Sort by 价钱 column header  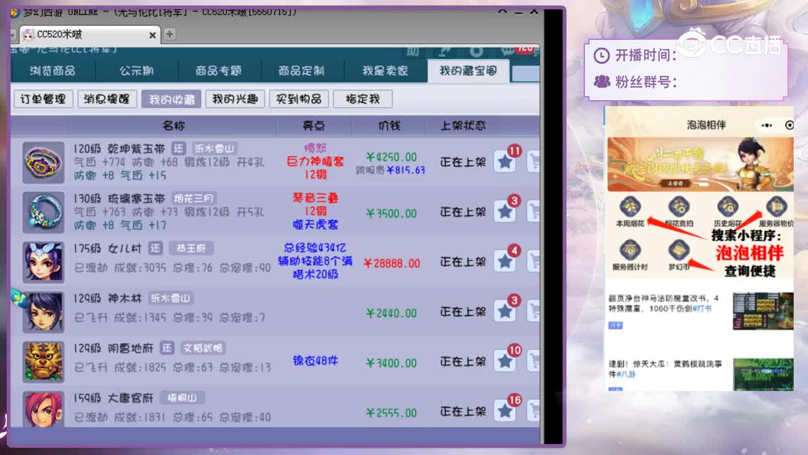tap(389, 126)
